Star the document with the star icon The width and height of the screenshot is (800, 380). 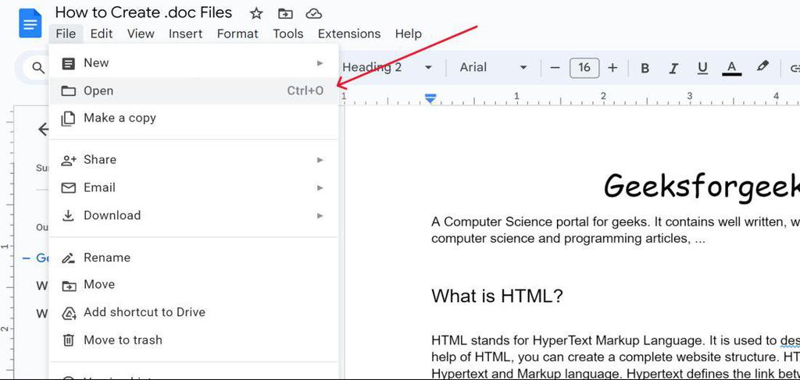click(x=256, y=13)
